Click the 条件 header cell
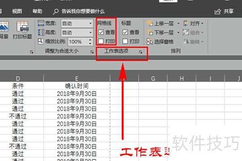 (18, 86)
